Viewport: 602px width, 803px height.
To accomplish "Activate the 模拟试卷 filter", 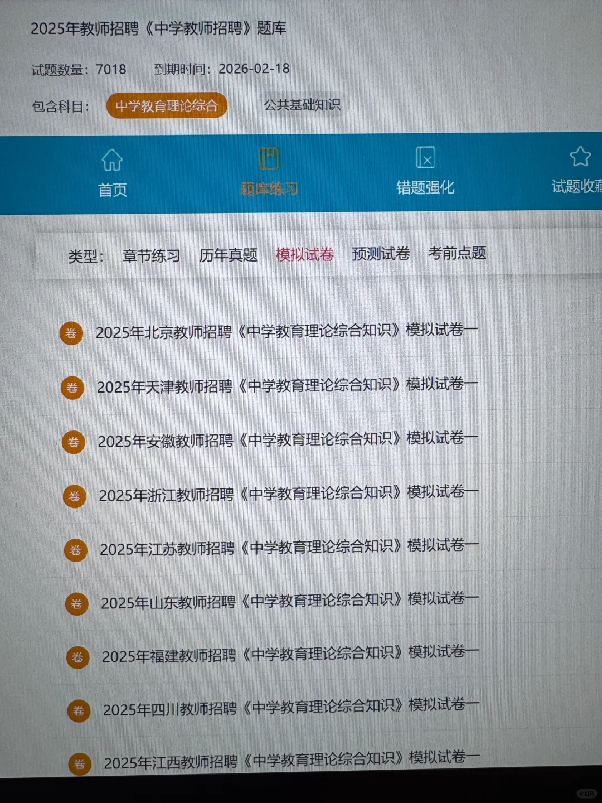I will (304, 254).
